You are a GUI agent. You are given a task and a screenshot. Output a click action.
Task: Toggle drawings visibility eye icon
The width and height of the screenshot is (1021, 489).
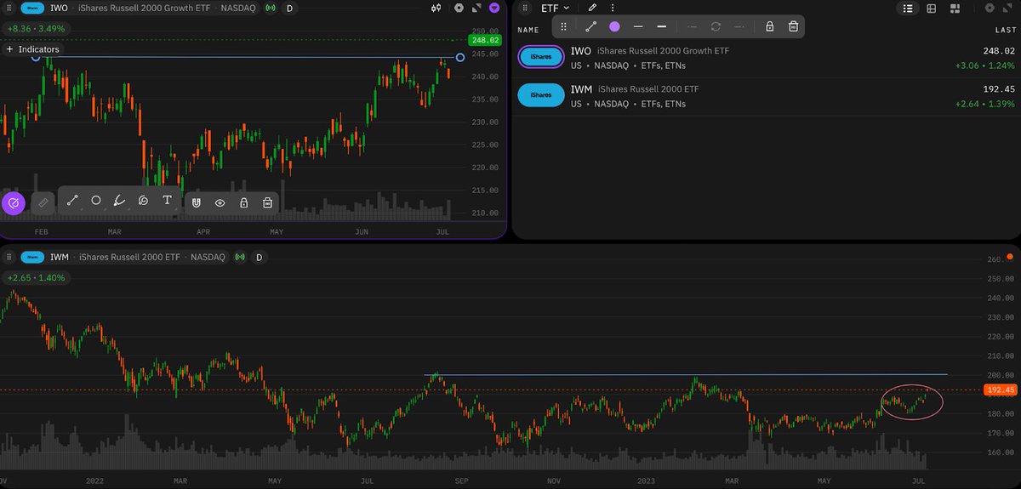pos(220,203)
